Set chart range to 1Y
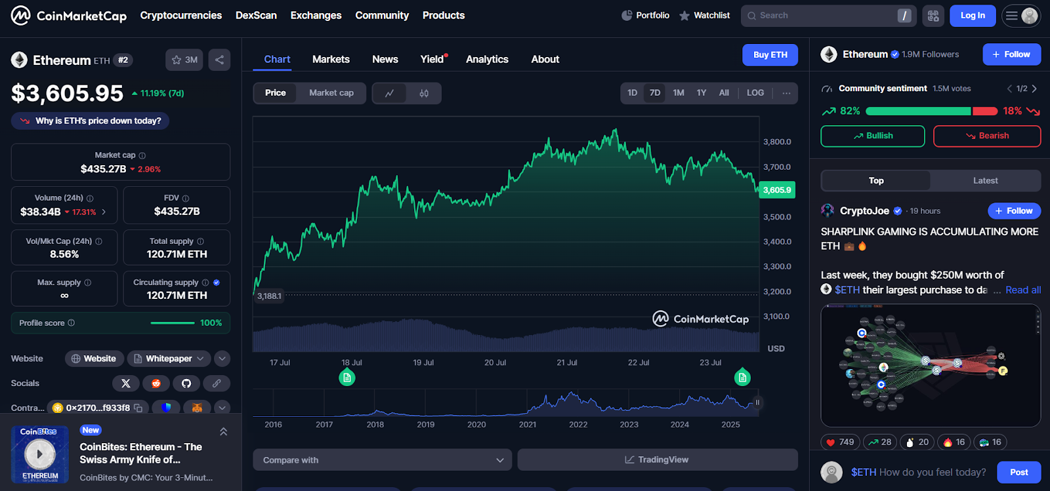 (702, 93)
